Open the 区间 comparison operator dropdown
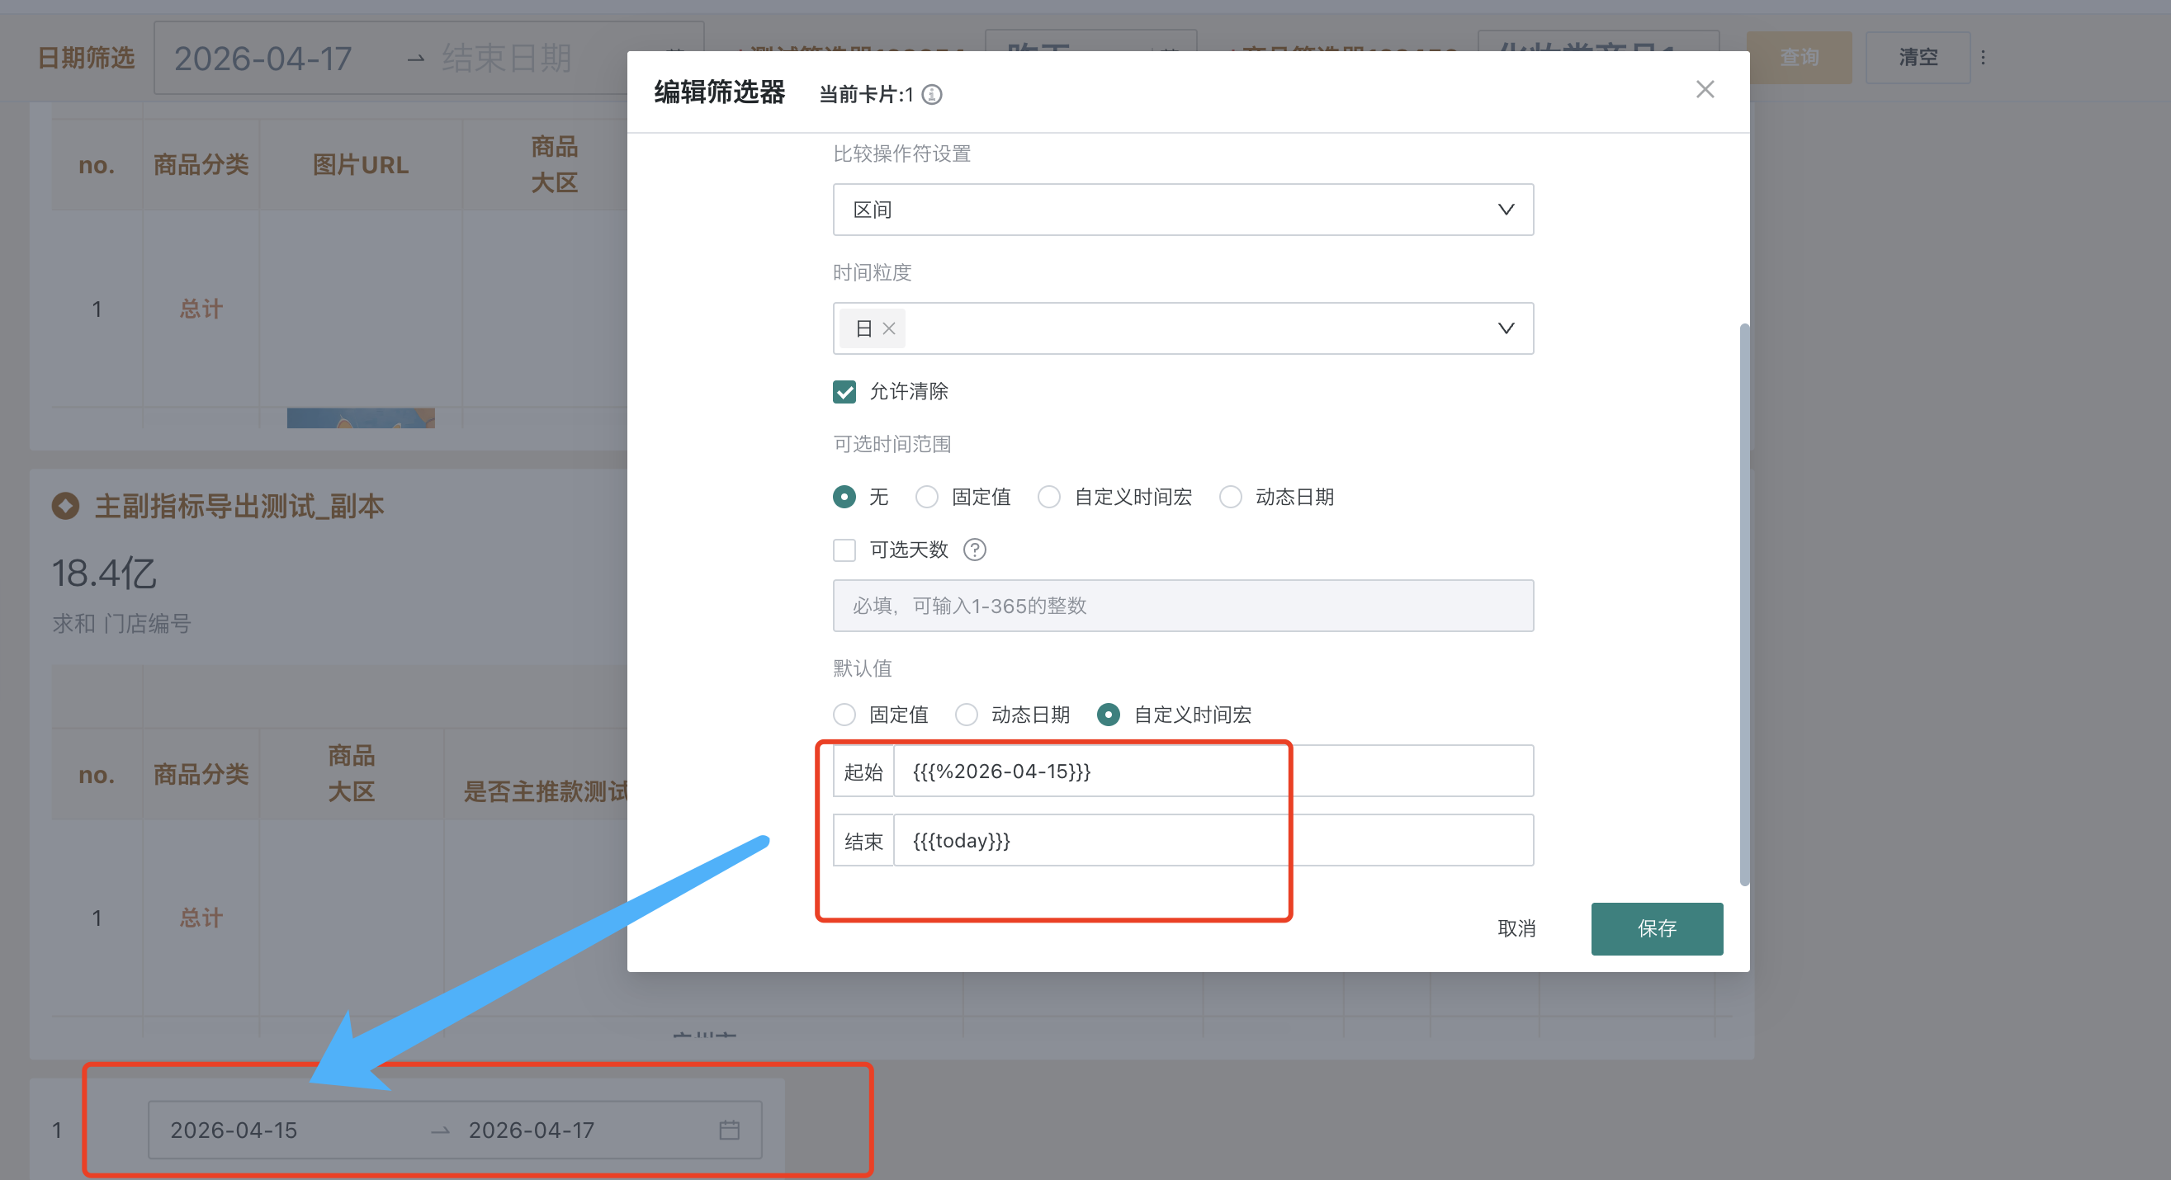 [x=1182, y=210]
